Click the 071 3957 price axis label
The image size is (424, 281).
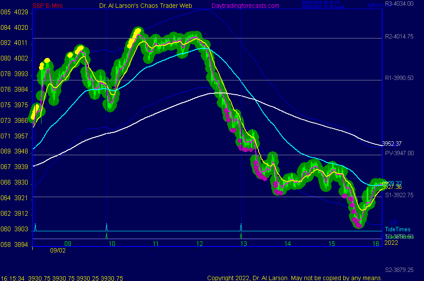[14, 136]
